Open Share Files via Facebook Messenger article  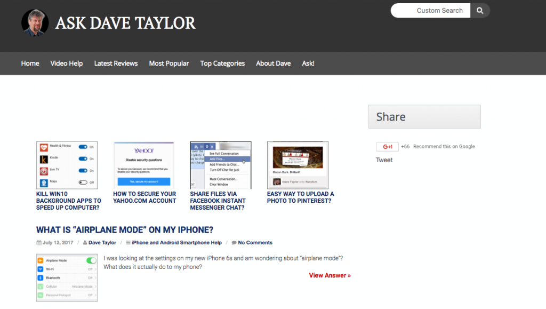point(218,201)
